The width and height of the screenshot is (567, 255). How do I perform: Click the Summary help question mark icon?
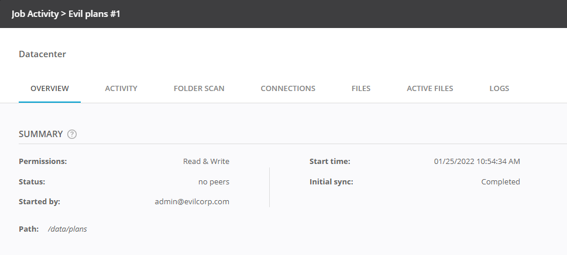point(72,134)
